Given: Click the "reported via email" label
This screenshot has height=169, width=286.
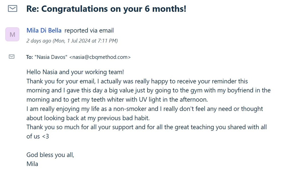Looking at the screenshot, I should 89,31.
